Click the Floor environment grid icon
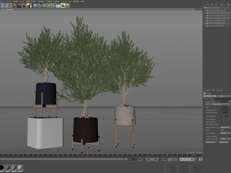 tap(58, 5)
